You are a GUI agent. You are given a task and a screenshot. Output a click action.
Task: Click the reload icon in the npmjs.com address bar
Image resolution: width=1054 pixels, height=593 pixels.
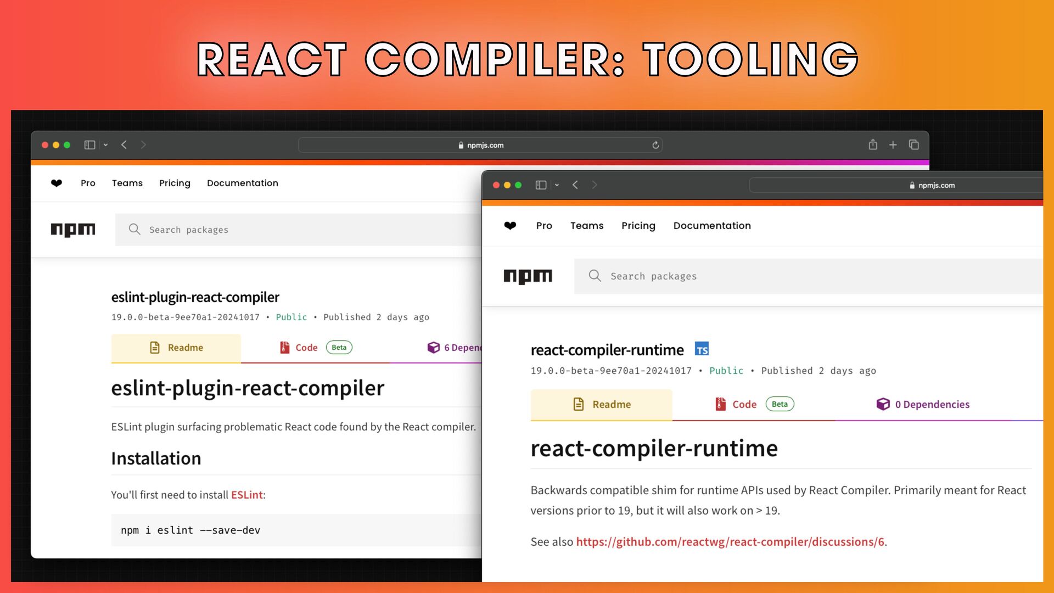pyautogui.click(x=655, y=145)
